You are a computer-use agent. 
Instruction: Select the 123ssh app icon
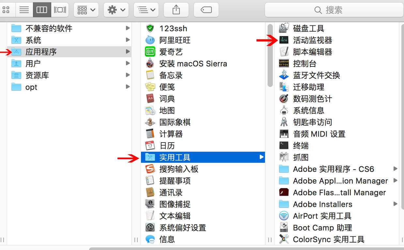pyautogui.click(x=150, y=28)
